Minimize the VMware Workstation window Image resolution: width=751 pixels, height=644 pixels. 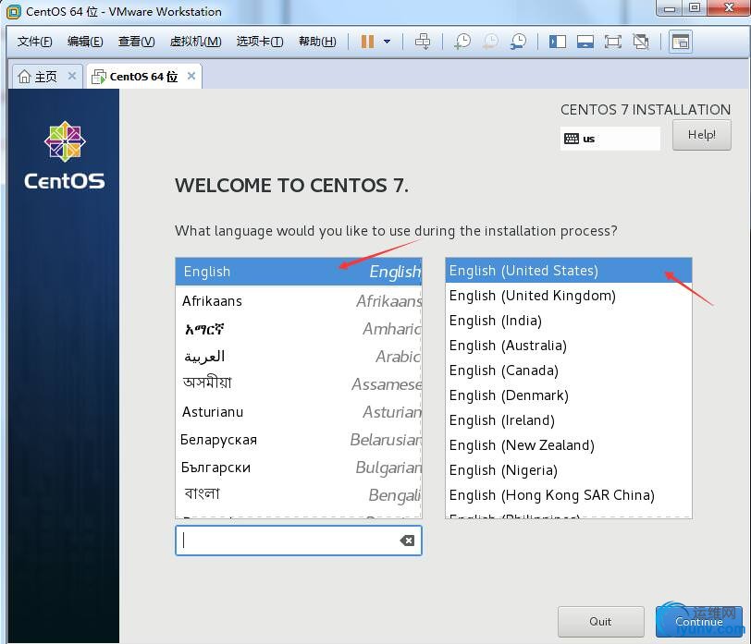(670, 8)
